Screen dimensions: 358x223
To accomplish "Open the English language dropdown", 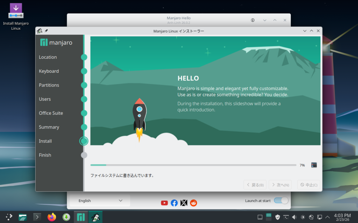I will click(100, 201).
